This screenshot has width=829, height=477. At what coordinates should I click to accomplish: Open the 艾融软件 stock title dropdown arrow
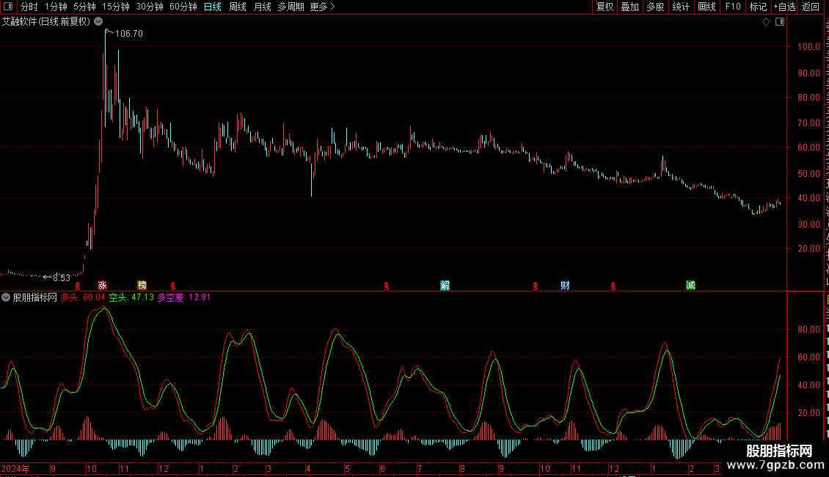(98, 22)
